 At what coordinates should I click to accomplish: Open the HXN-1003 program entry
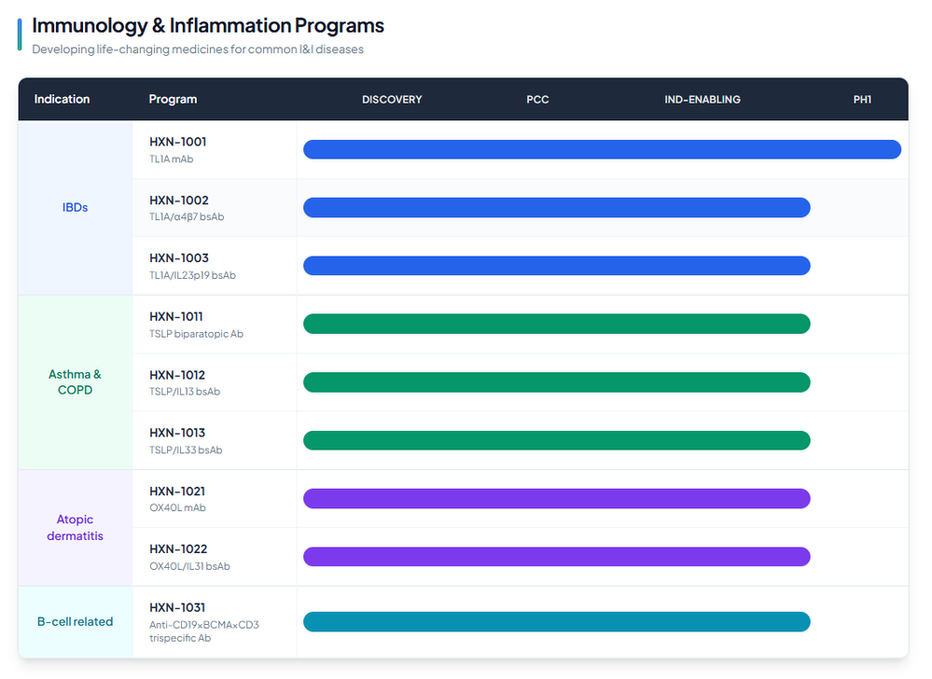(179, 258)
